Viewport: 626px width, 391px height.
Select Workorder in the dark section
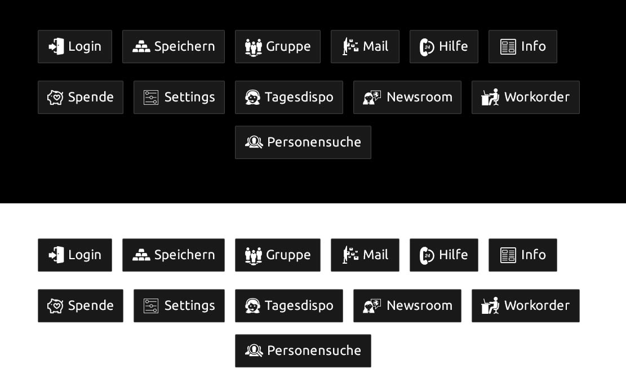525,97
